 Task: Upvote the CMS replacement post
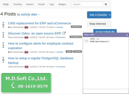pos(3,23)
